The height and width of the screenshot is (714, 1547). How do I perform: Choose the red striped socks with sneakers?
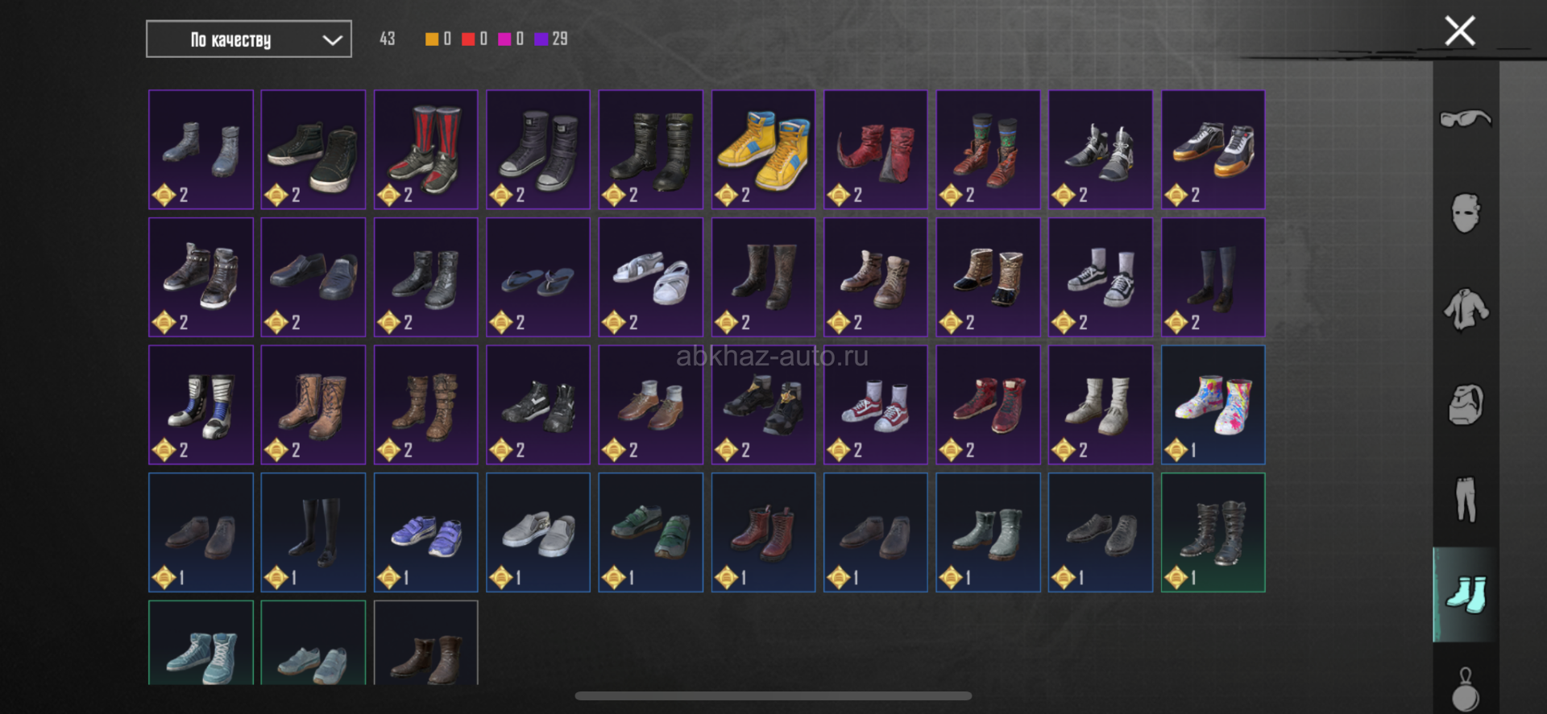pos(425,150)
